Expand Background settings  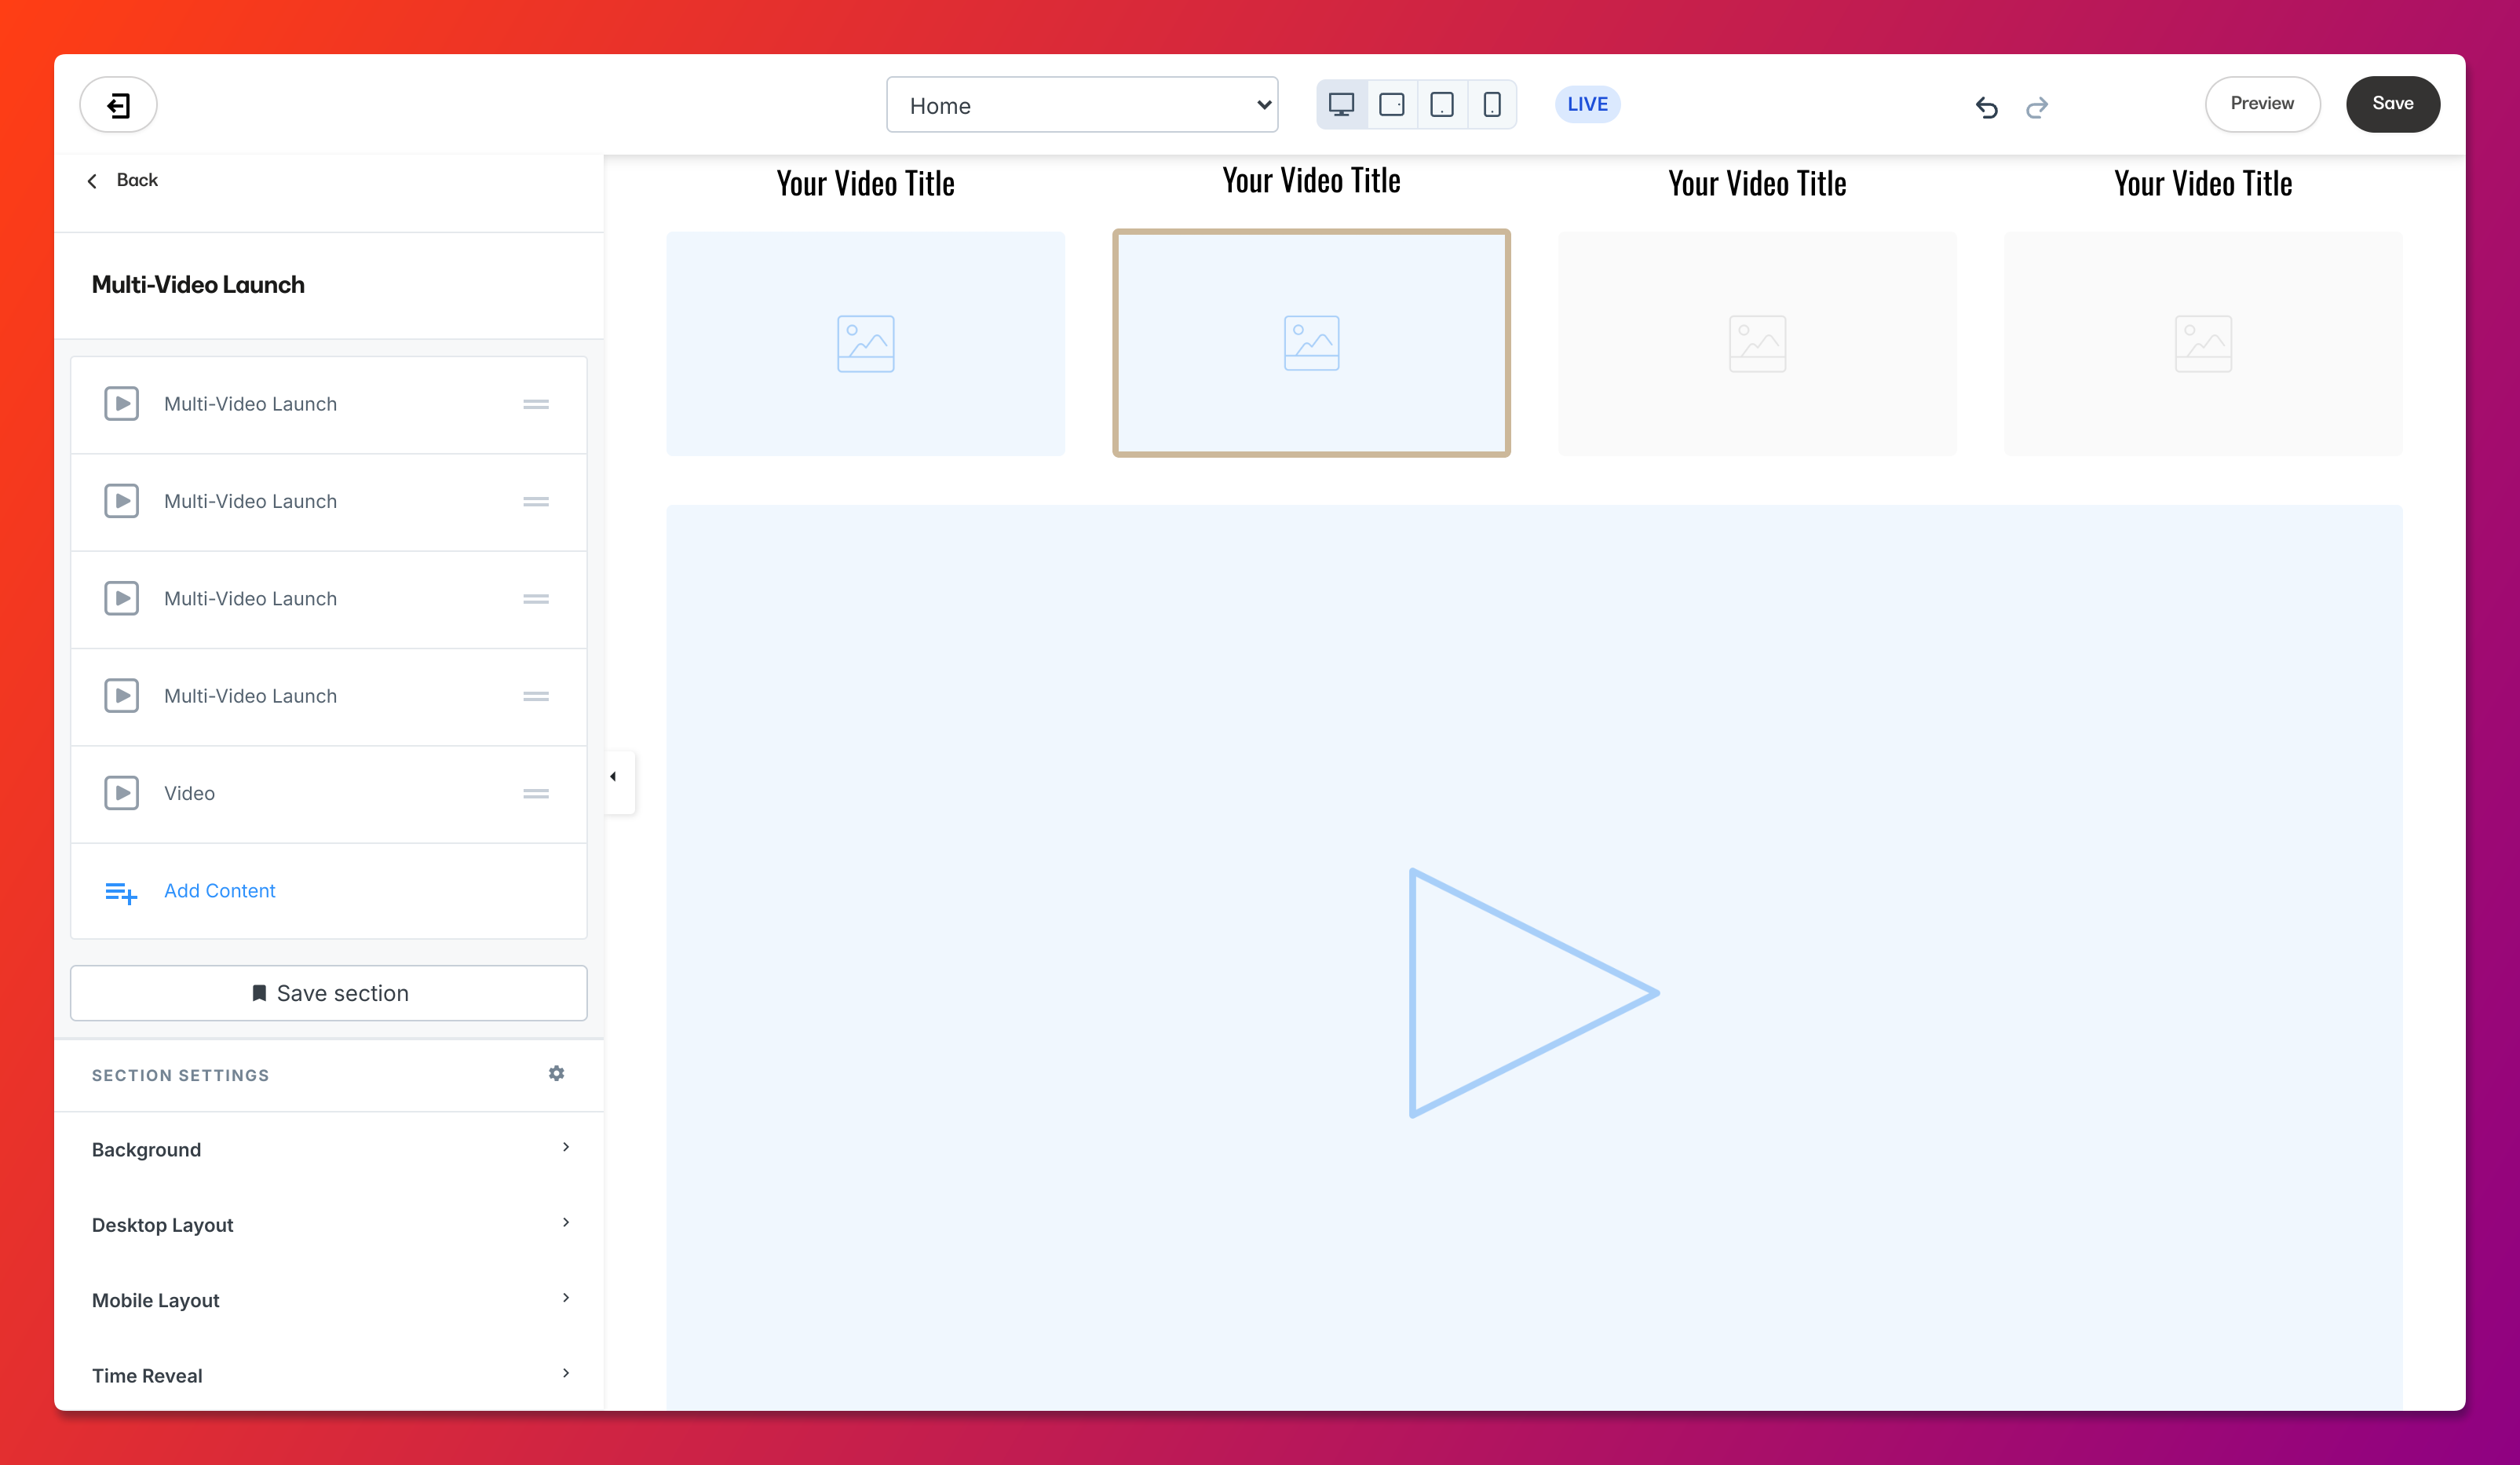click(328, 1149)
